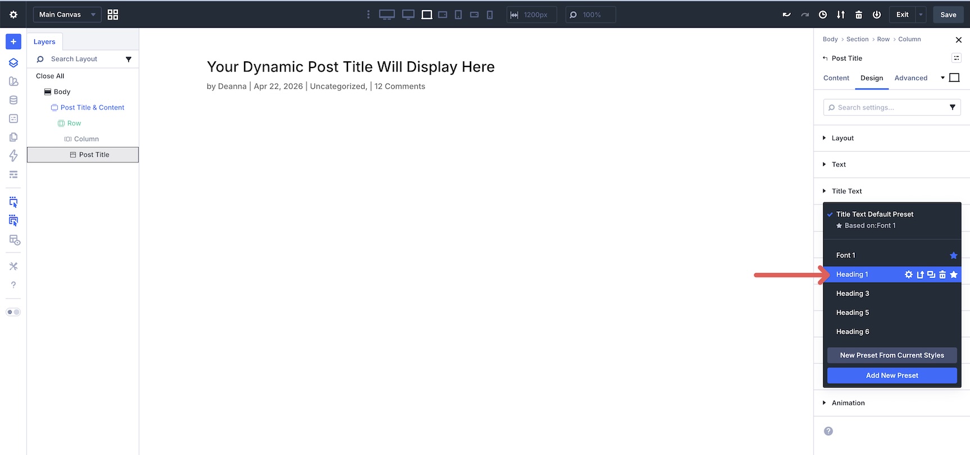The image size is (970, 455).
Task: Click the clear layout trash icon in top bar
Action: (x=859, y=15)
